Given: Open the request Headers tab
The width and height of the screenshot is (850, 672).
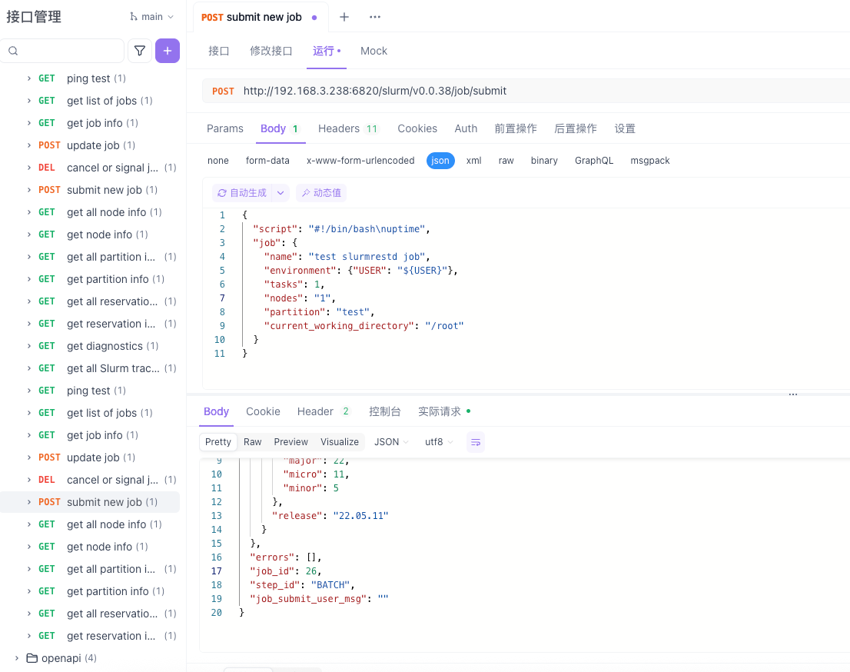Looking at the screenshot, I should point(348,128).
